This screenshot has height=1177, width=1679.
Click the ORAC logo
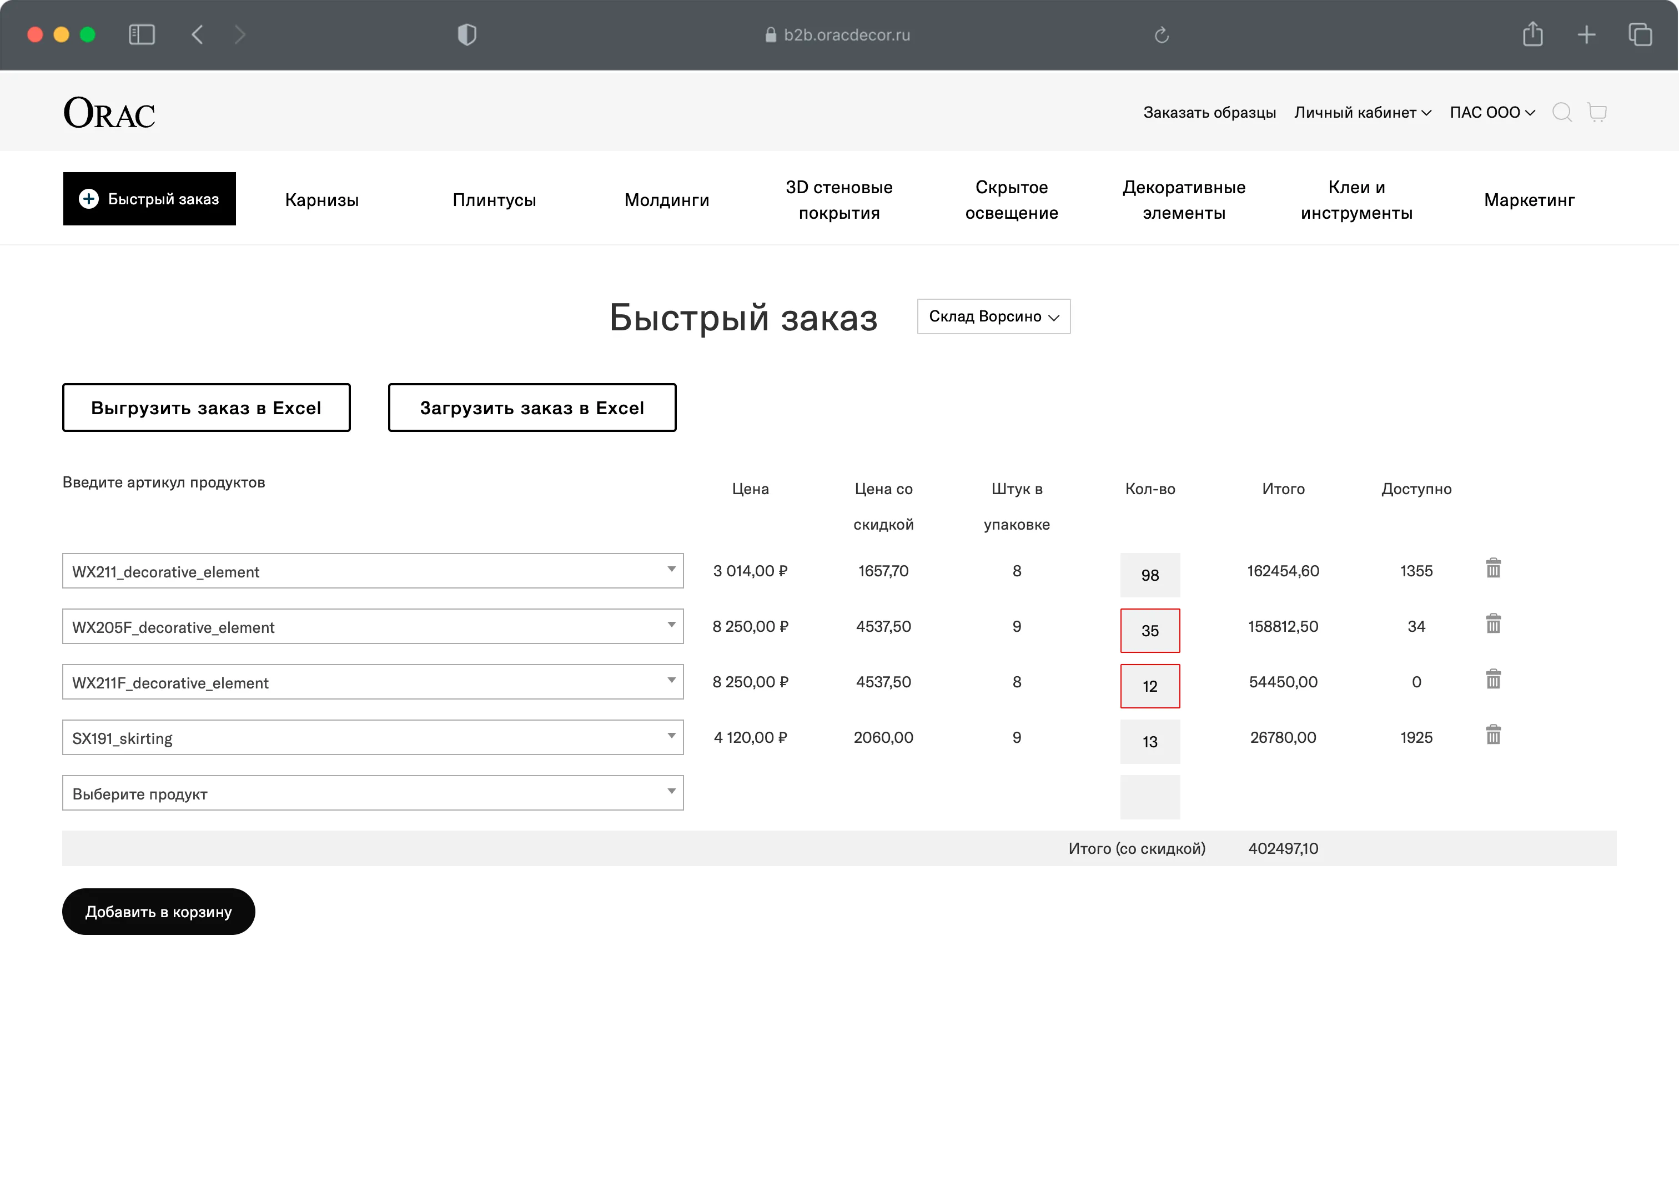tap(110, 113)
